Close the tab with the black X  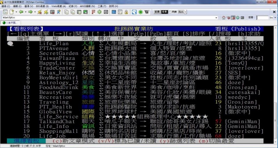click(274, 12)
